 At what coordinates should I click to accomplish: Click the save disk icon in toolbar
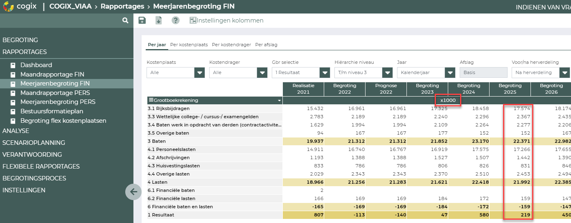click(x=142, y=20)
